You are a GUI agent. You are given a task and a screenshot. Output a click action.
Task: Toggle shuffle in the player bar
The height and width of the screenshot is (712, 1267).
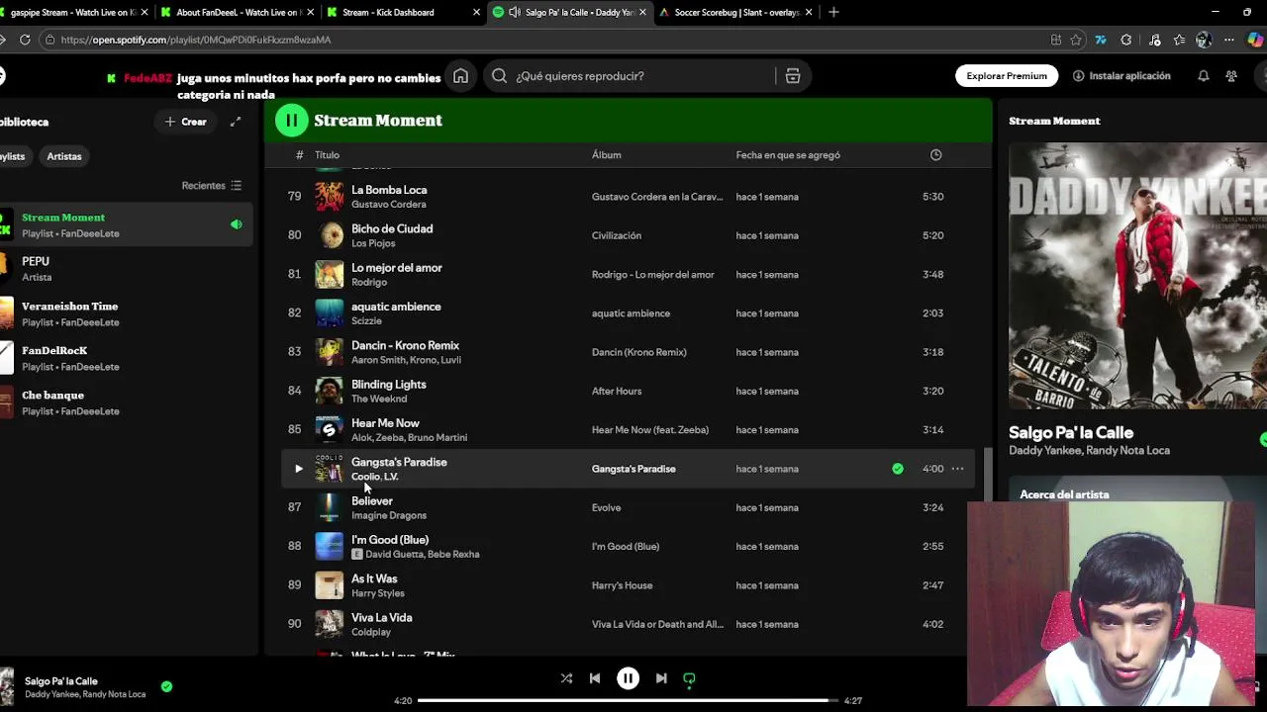(566, 678)
